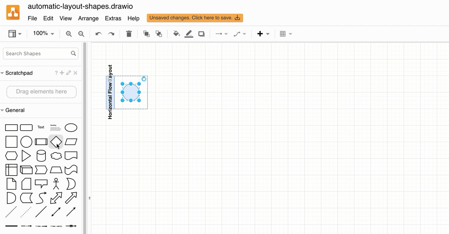Click the Undo icon
This screenshot has width=449, height=234.
98,33
